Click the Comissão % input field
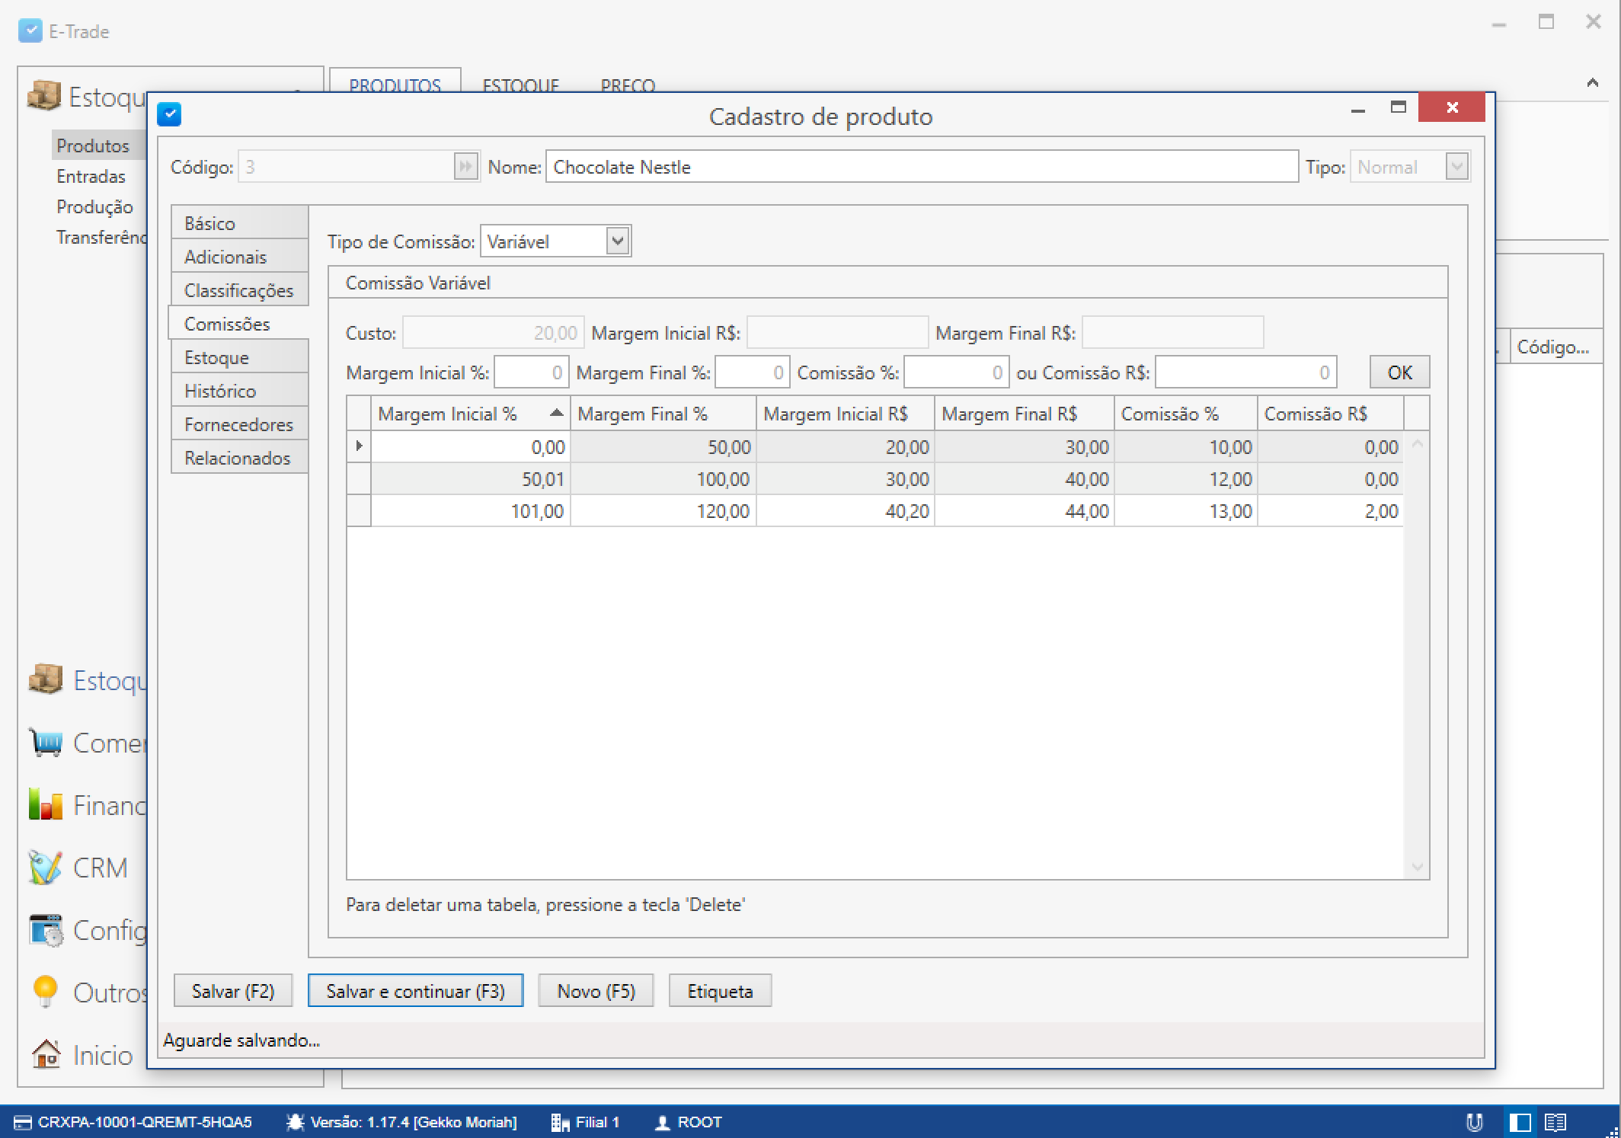Viewport: 1621px width, 1138px height. (x=955, y=372)
